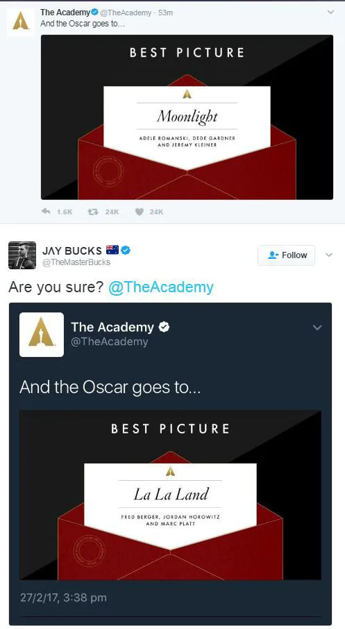The height and width of the screenshot is (629, 345).
Task: Expand the chevron in the dark quoted tweet
Action: point(317,328)
